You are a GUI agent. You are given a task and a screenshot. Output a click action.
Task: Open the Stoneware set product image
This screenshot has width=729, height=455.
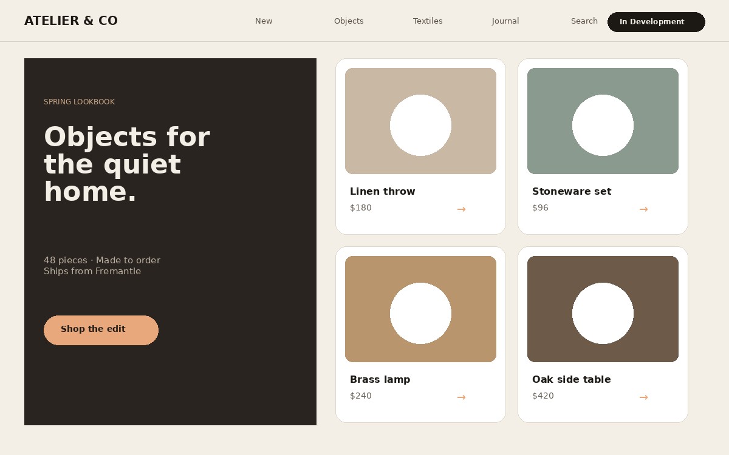603,121
